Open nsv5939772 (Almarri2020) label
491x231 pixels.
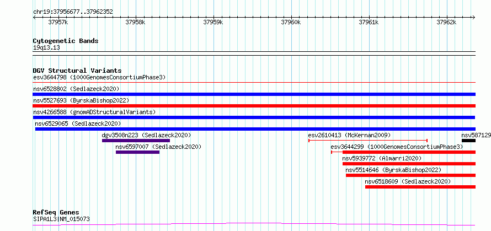pos(382,158)
